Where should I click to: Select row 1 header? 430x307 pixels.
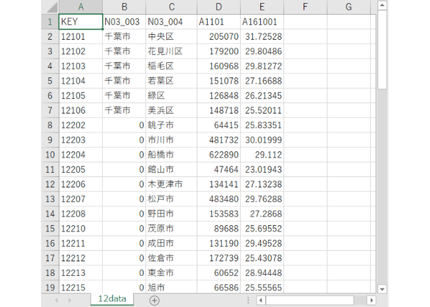[50, 22]
